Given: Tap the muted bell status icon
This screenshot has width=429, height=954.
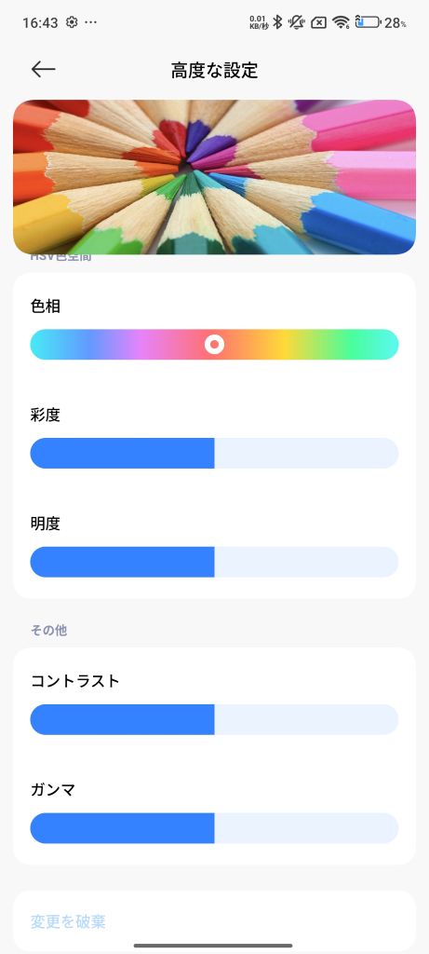Looking at the screenshot, I should 297,22.
